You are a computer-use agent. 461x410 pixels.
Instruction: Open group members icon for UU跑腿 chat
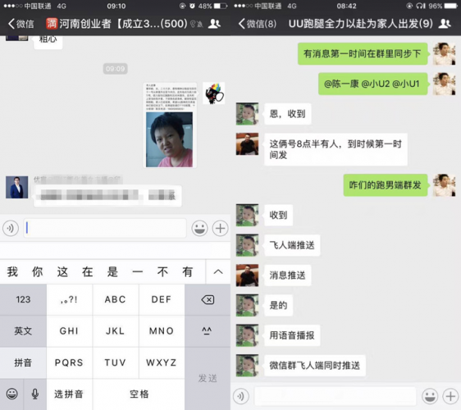pos(445,24)
